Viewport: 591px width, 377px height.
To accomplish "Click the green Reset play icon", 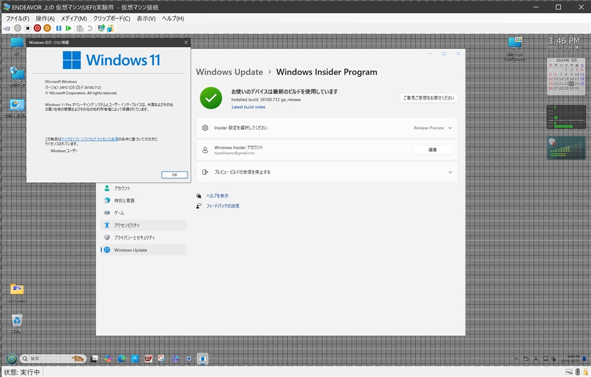I will (68, 28).
